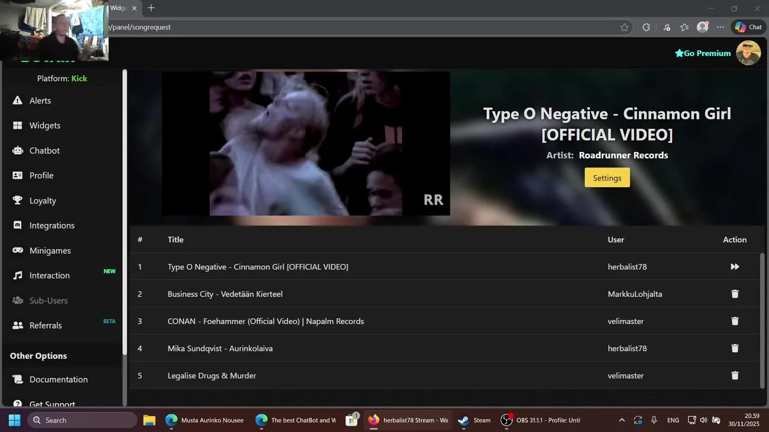The width and height of the screenshot is (769, 432).
Task: Switch to OBS 31.1.1 window
Action: click(541, 420)
